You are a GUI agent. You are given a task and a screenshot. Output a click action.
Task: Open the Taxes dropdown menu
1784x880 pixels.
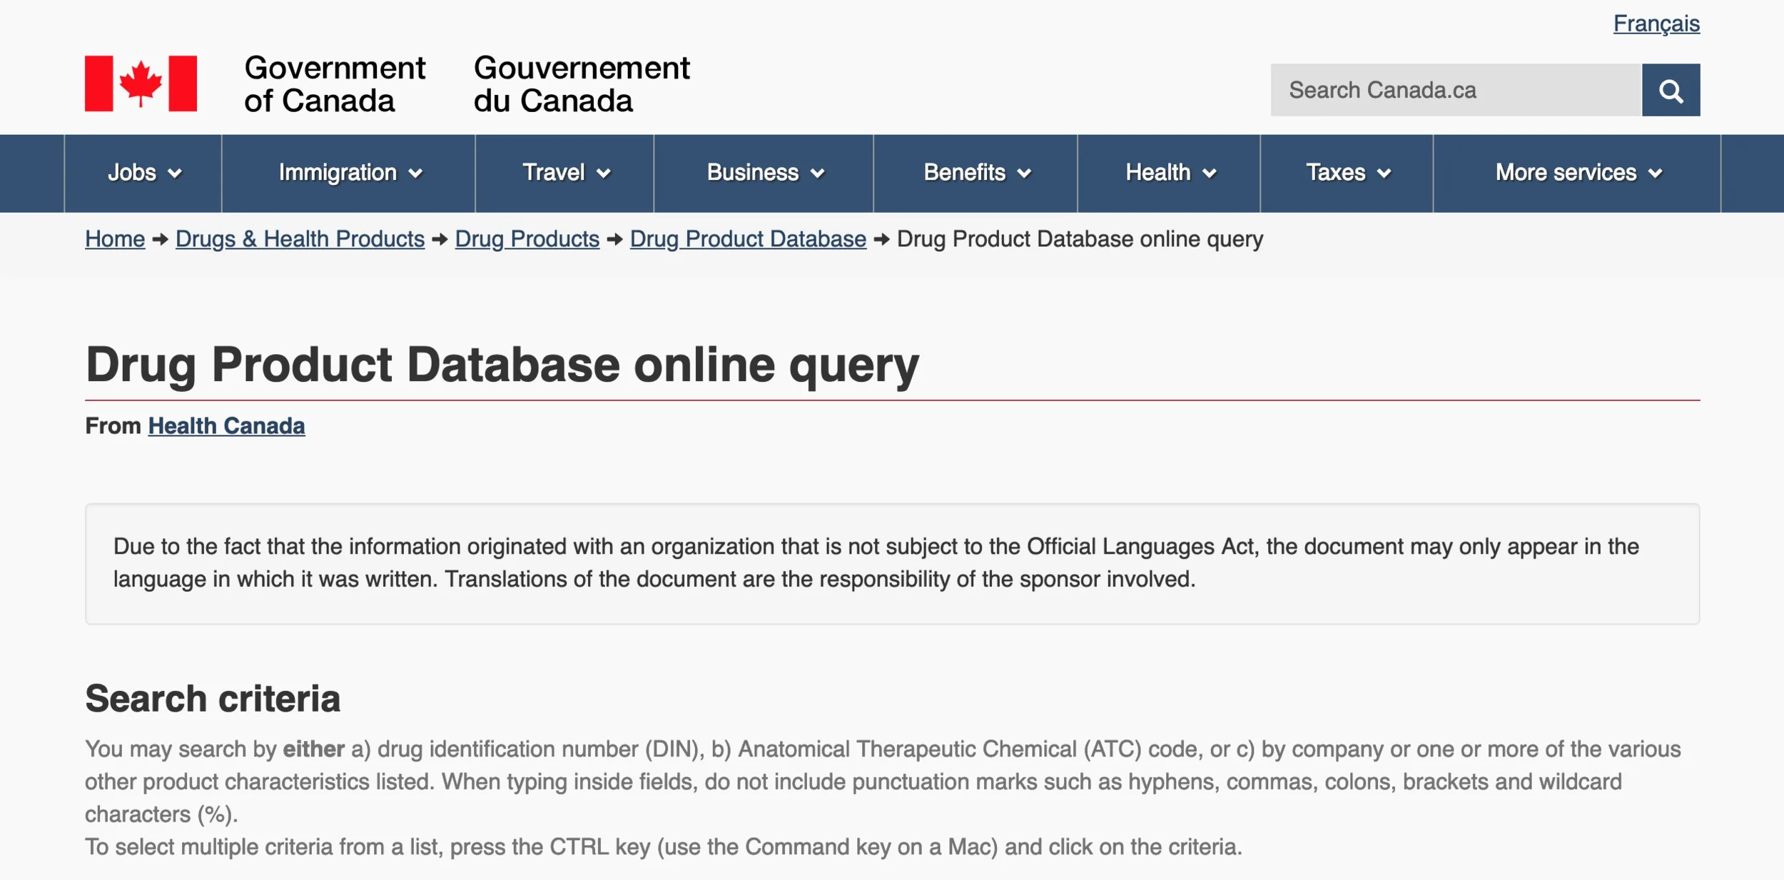click(1347, 173)
